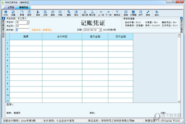Go to previous voucher 上一张
This screenshot has width=185, height=124.
[x=101, y=13]
